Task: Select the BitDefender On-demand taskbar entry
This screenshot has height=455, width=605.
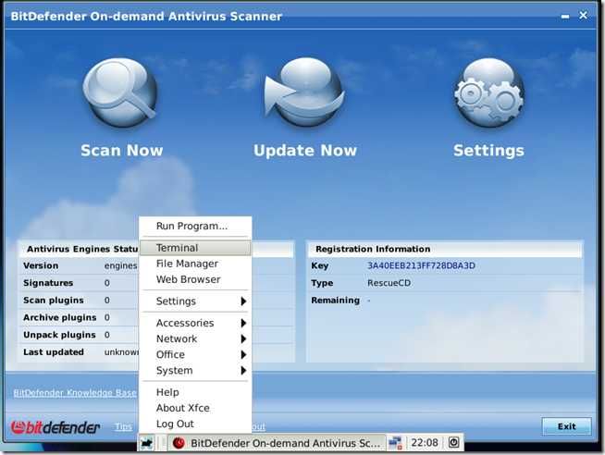Action: [277, 443]
